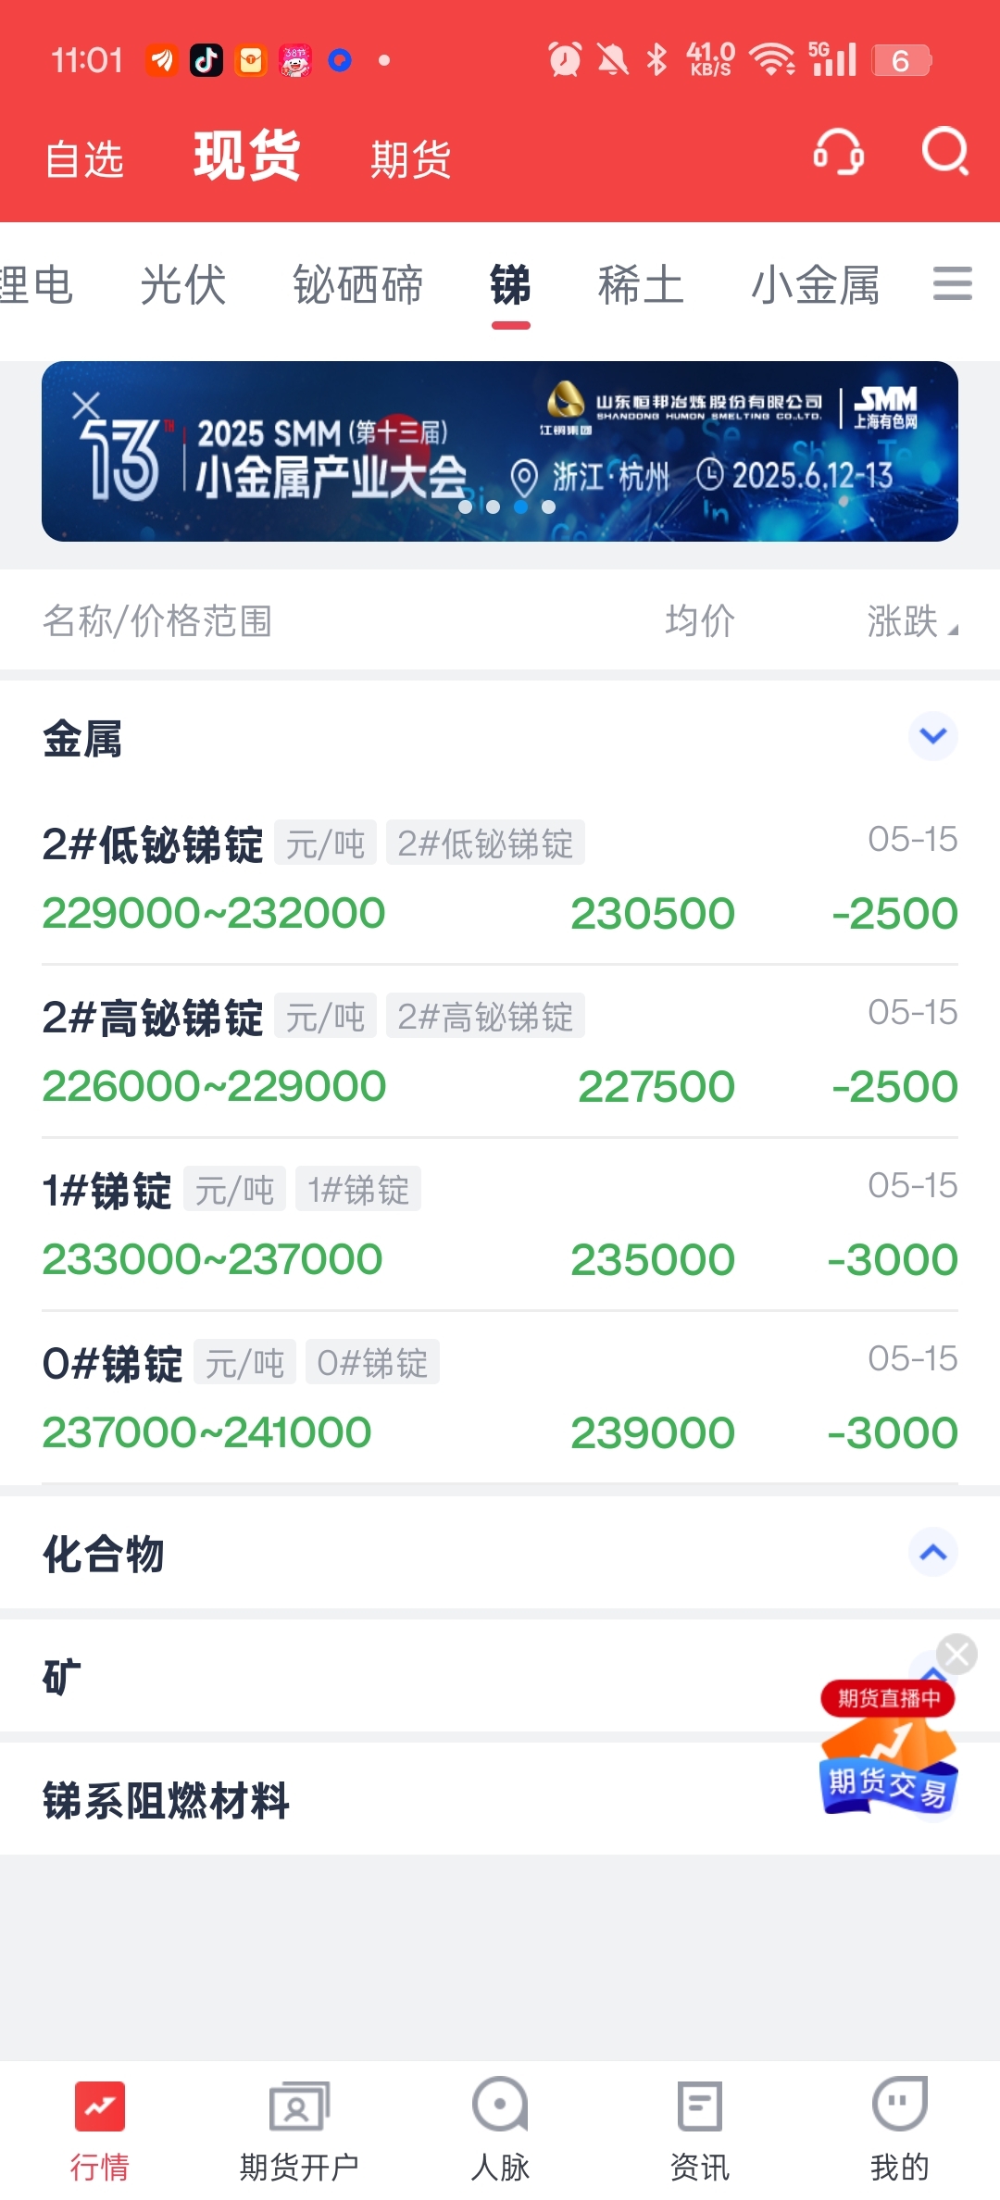This screenshot has width=1000, height=2200.
Task: Sort by 涨跌 column arrow
Action: (953, 630)
